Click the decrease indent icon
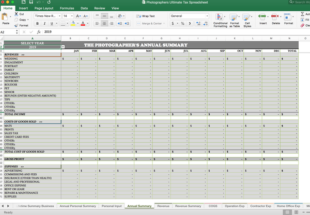 120,24
